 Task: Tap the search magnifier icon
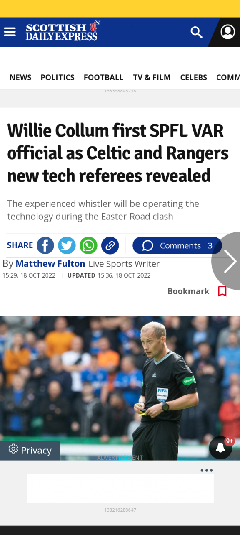pos(196,32)
